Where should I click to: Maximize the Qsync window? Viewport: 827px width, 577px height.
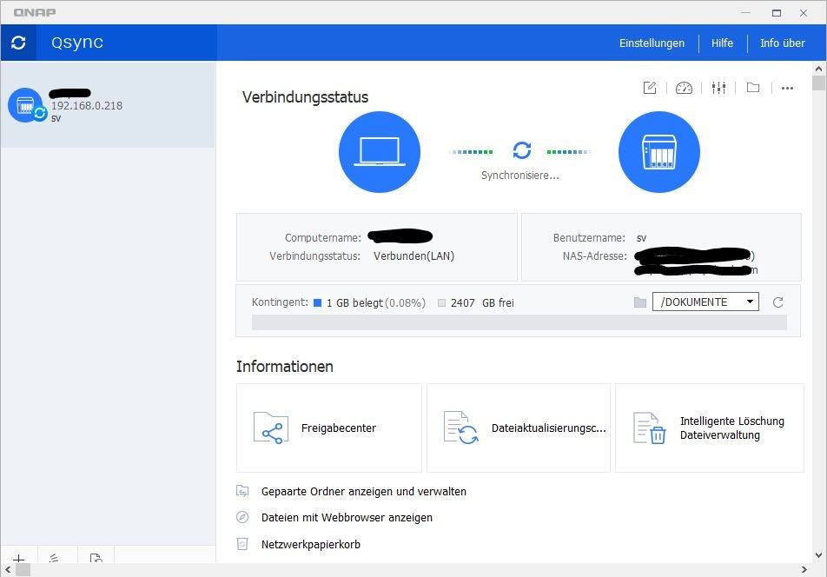(777, 13)
